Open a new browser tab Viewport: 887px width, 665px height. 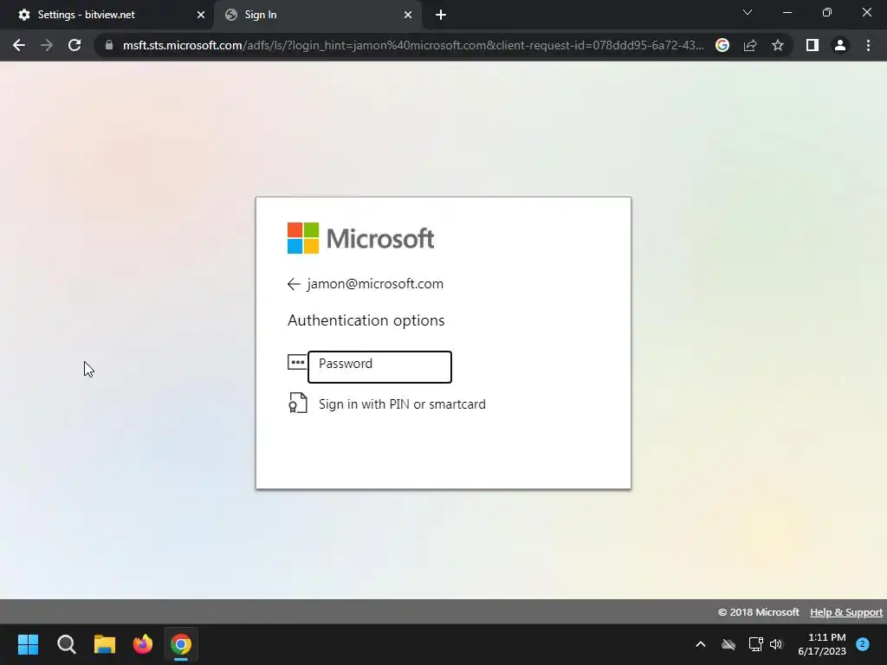(x=441, y=15)
